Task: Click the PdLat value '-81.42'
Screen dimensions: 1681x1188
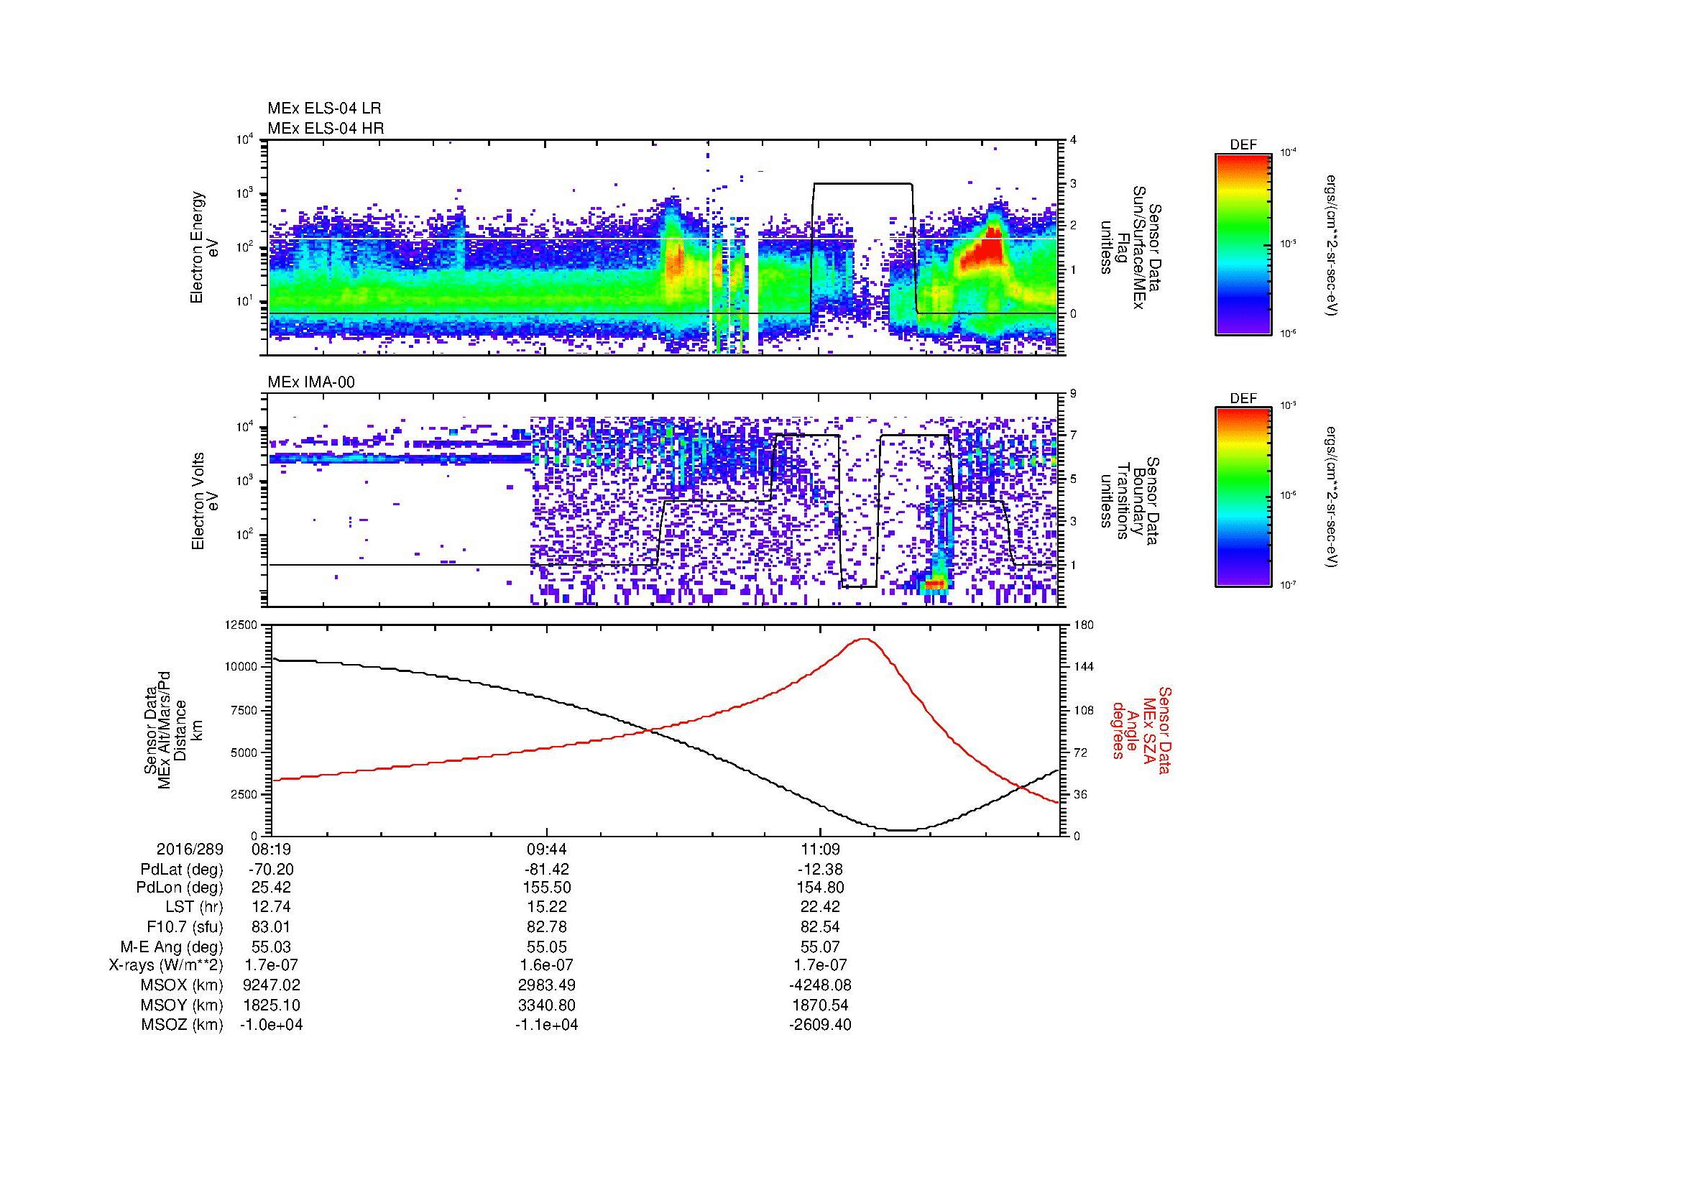Action: coord(547,870)
